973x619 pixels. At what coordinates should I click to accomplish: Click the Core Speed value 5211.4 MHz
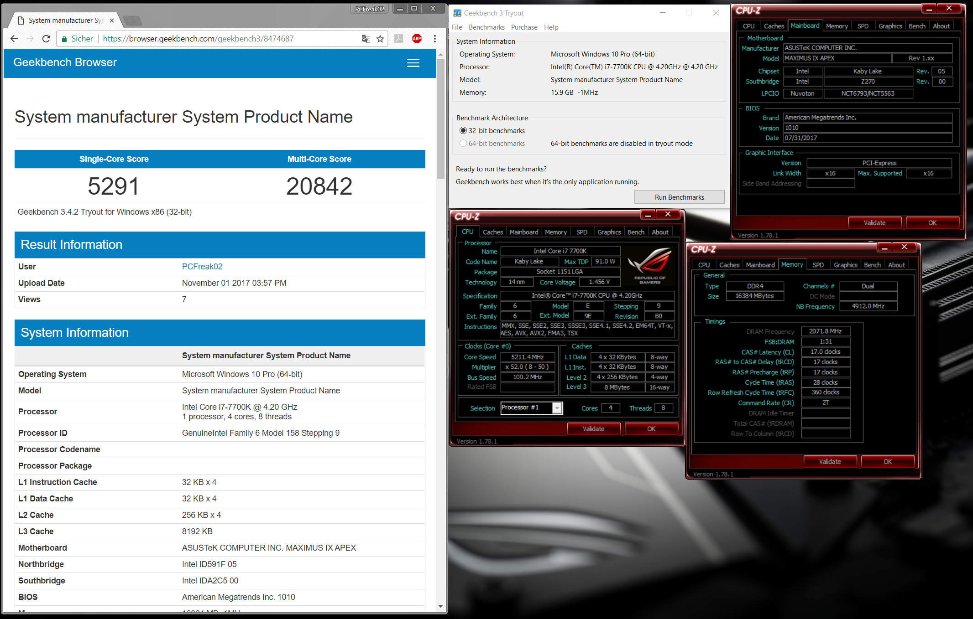528,357
